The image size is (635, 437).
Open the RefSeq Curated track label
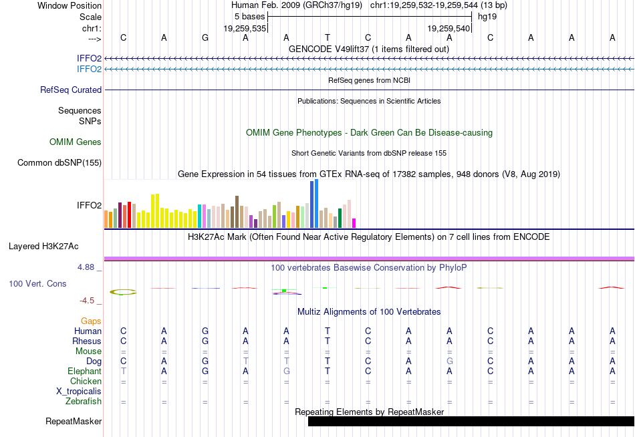tap(71, 90)
